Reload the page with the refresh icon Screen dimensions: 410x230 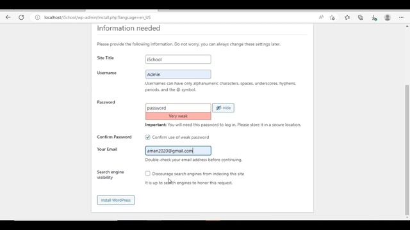click(x=21, y=17)
